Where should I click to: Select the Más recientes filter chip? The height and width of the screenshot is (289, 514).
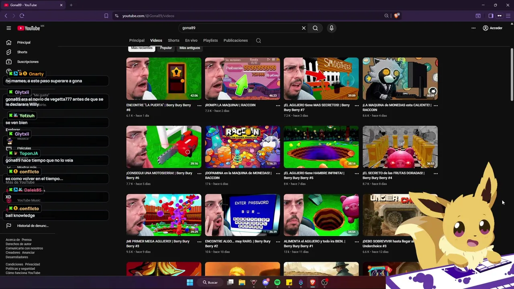tap(142, 48)
